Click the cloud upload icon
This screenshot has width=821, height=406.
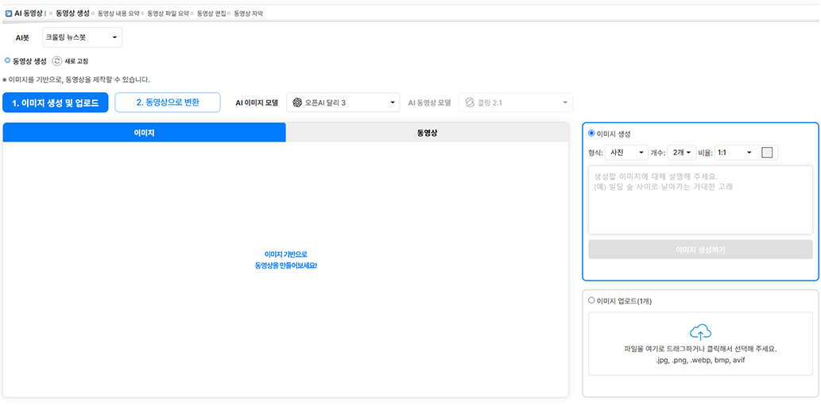(x=700, y=332)
